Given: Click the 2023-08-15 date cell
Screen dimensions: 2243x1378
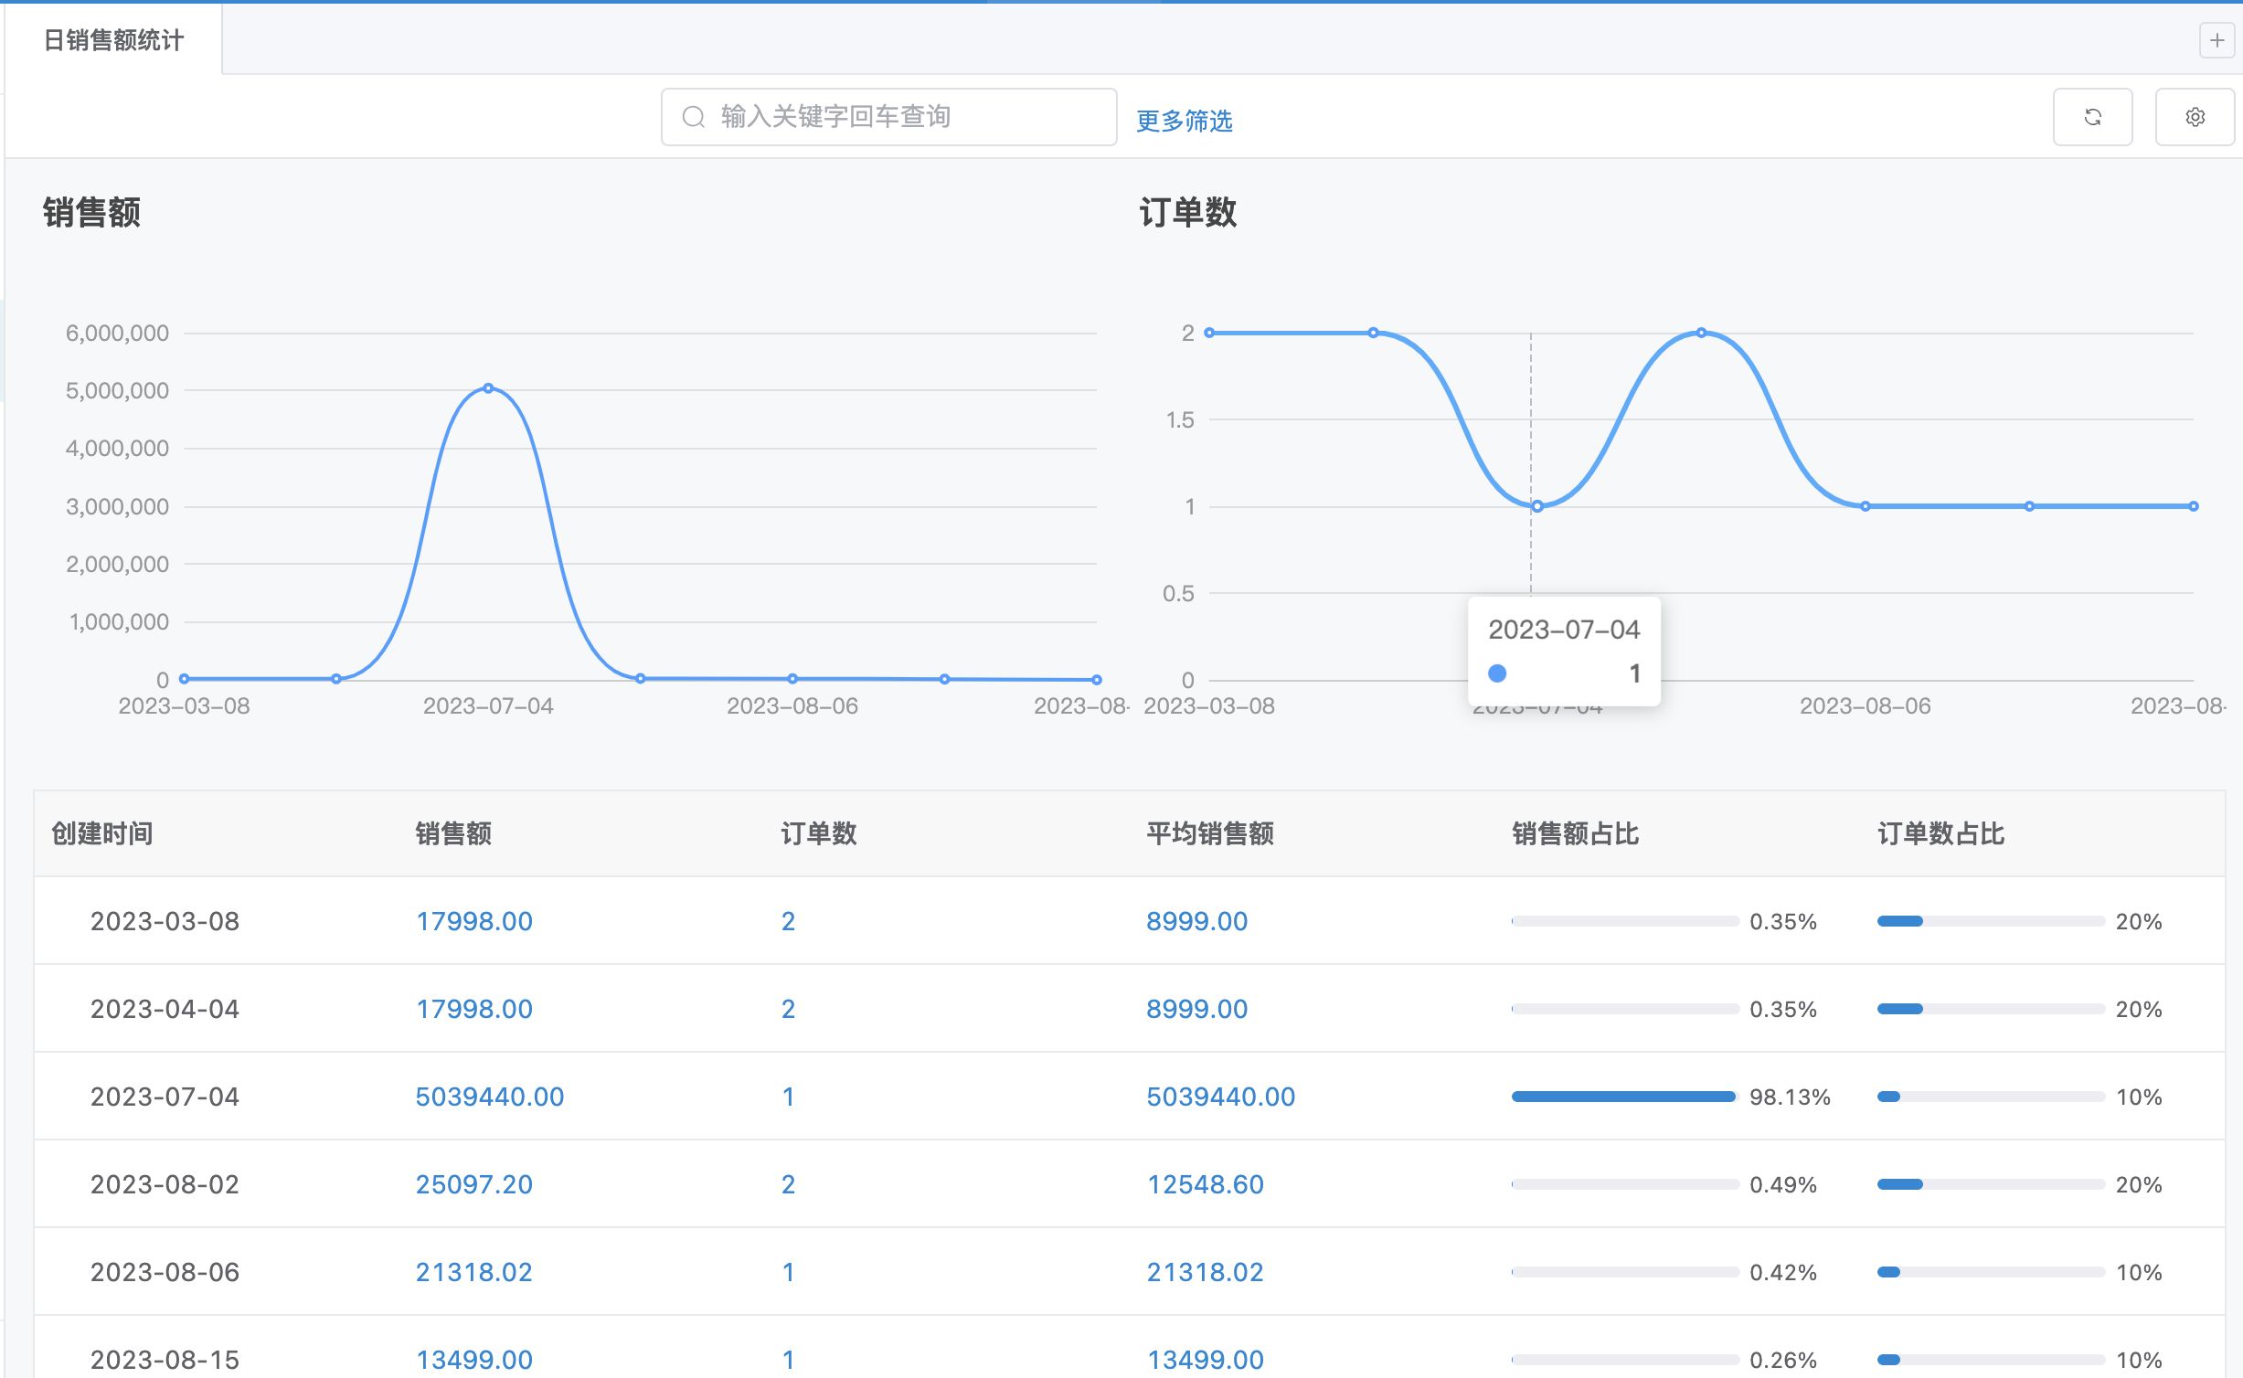Looking at the screenshot, I should pos(165,1360).
